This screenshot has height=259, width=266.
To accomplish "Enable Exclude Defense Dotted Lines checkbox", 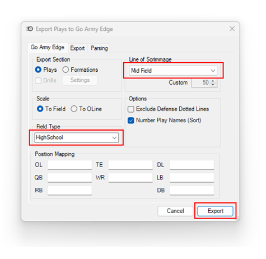I will [x=131, y=109].
